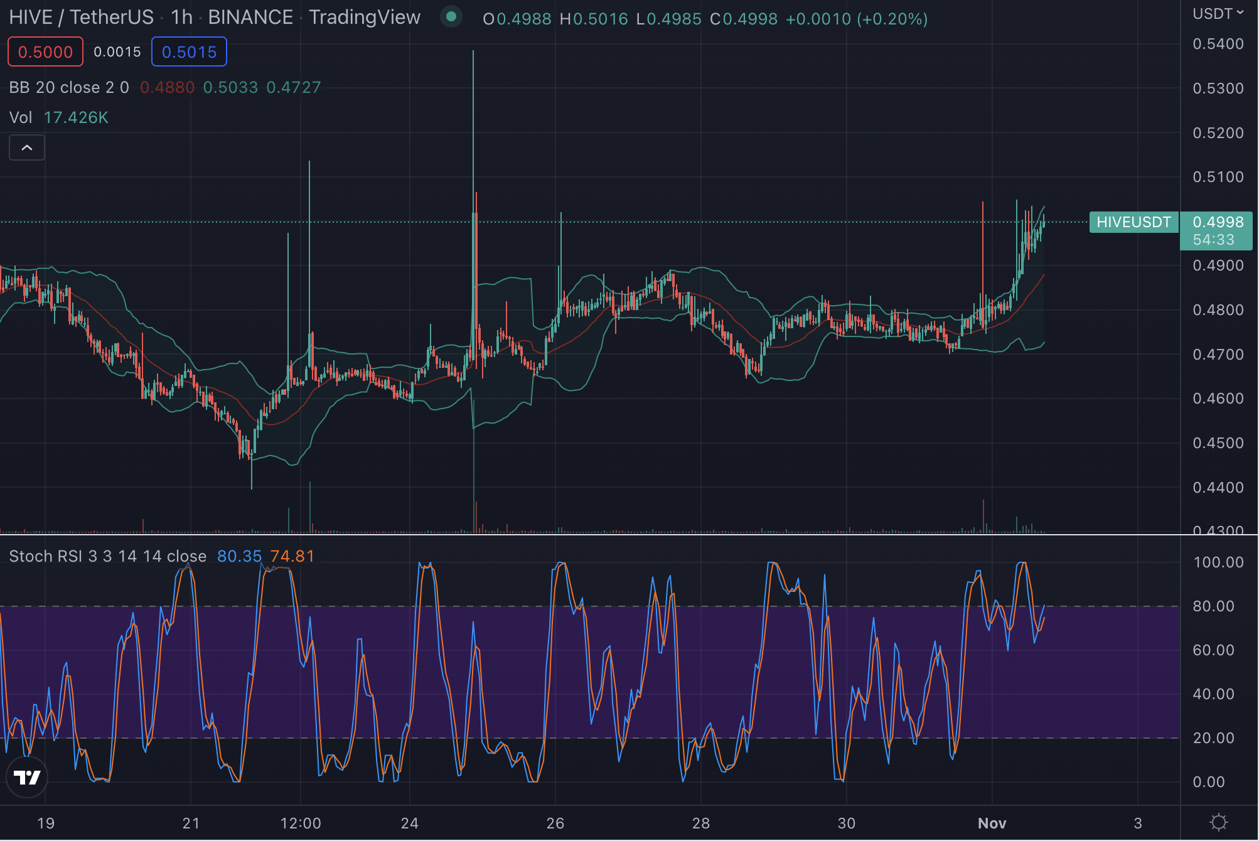Click the 0.5400 price scale label

(1218, 44)
